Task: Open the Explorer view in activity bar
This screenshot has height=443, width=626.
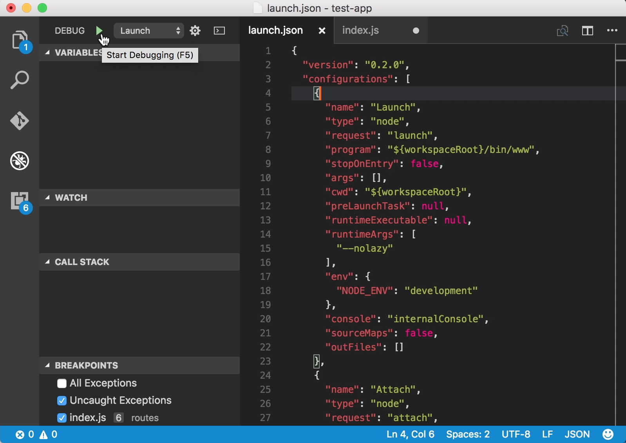Action: point(19,40)
